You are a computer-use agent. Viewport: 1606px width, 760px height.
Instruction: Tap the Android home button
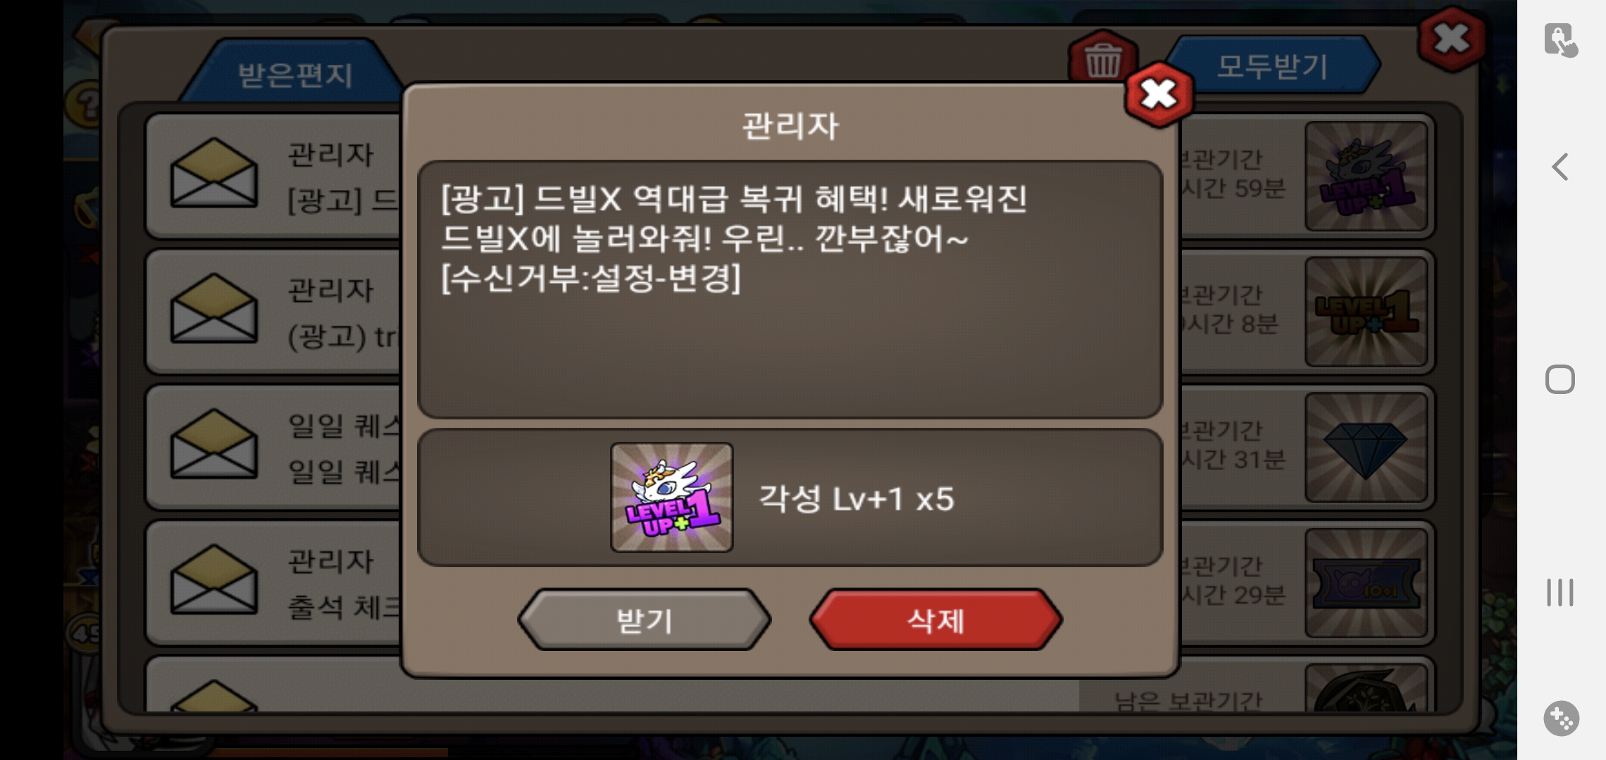(1560, 379)
